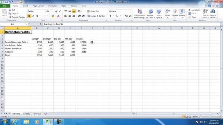
Task: Apply Percent Style format
Action: [117, 16]
